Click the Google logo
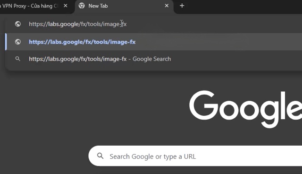 [x=245, y=109]
